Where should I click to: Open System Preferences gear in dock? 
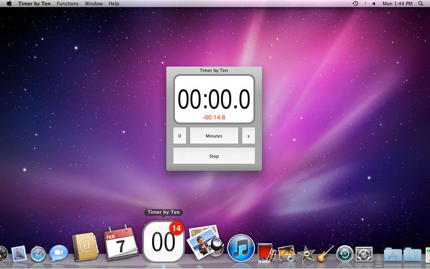(364, 253)
